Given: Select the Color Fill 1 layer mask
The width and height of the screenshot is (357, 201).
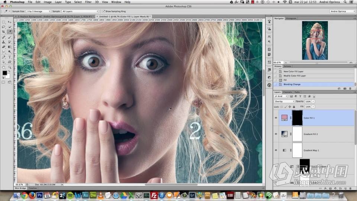Looking at the screenshot, I should [x=297, y=118].
